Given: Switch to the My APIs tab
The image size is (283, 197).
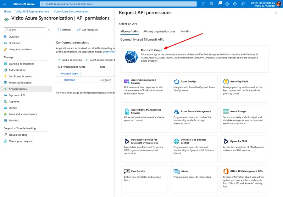Looking at the screenshot, I should 186,31.
